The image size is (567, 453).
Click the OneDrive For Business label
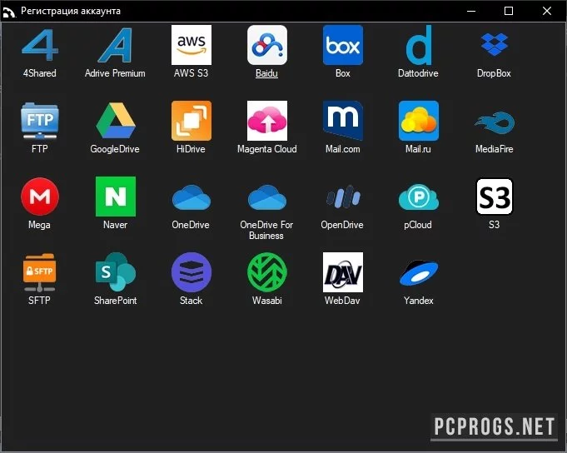[266, 231]
